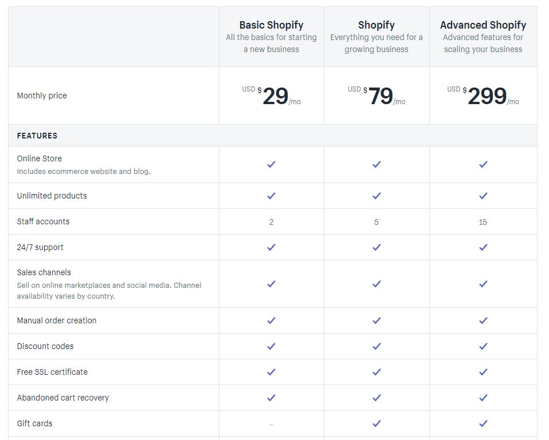
Task: Click 'Advanced features for scaling your business'
Action: (x=483, y=43)
